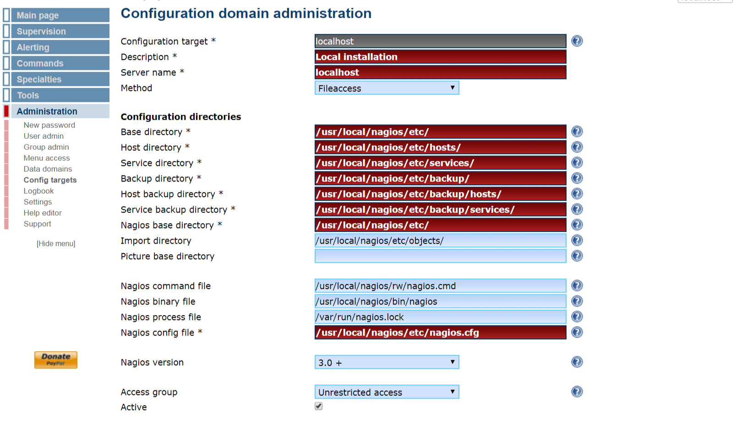Open the Supervision menu
The image size is (736, 422).
[41, 32]
